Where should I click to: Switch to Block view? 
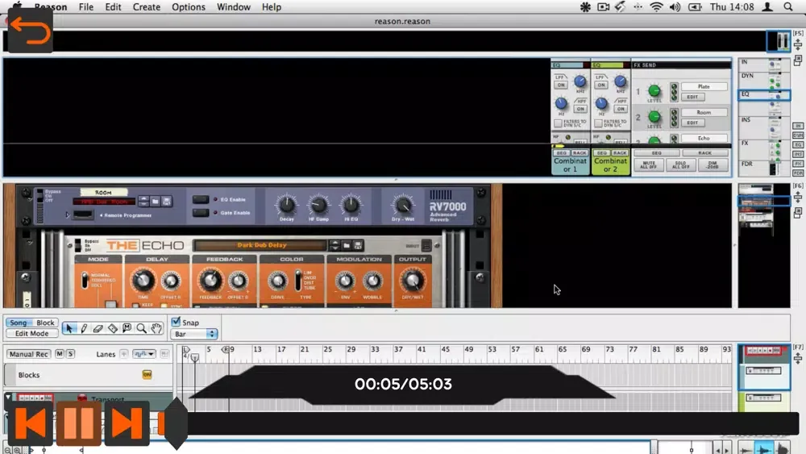pyautogui.click(x=45, y=323)
